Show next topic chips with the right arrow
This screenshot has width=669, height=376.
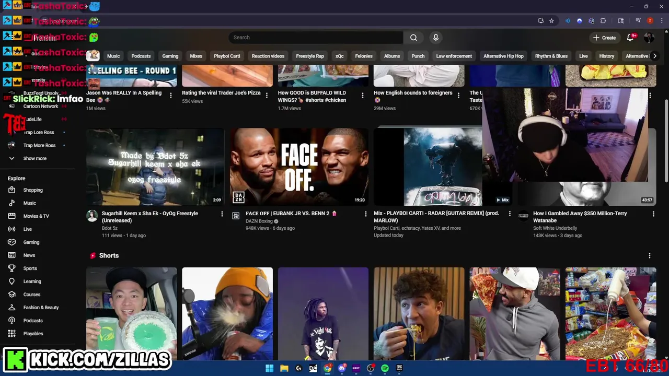click(x=654, y=56)
